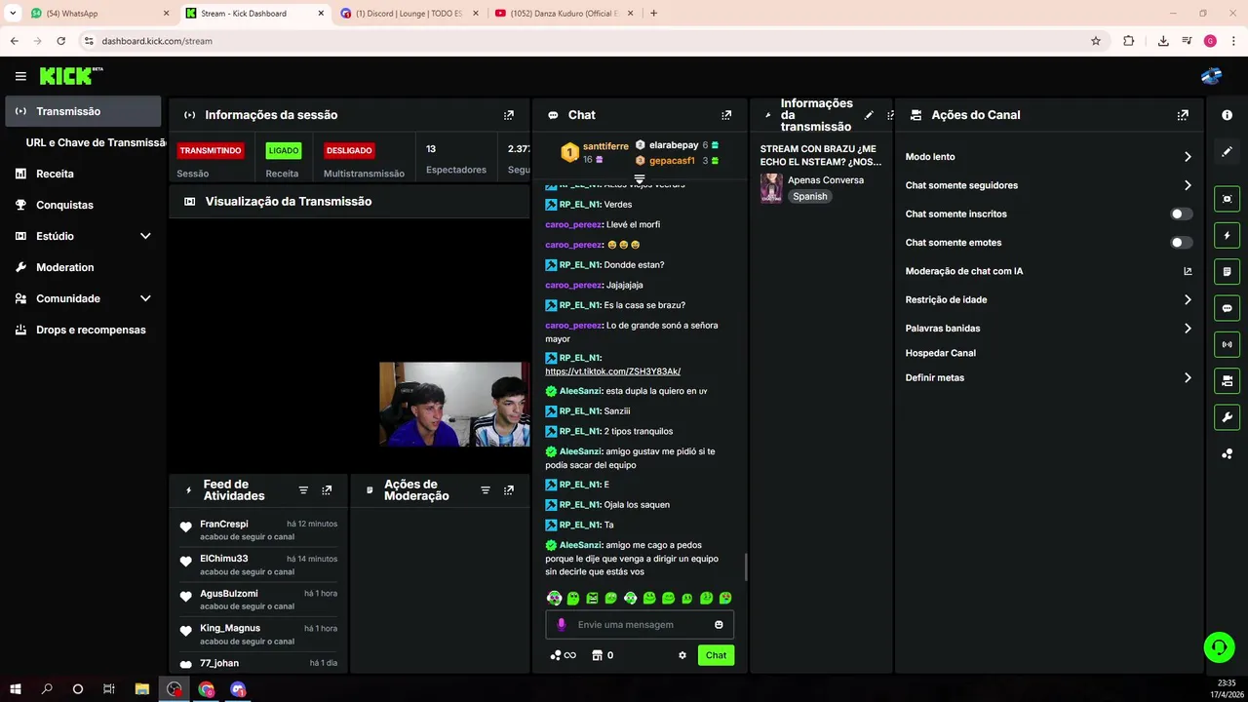Viewport: 1248px width, 702px height.
Task: Open Modo lento options arrow
Action: (1188, 157)
